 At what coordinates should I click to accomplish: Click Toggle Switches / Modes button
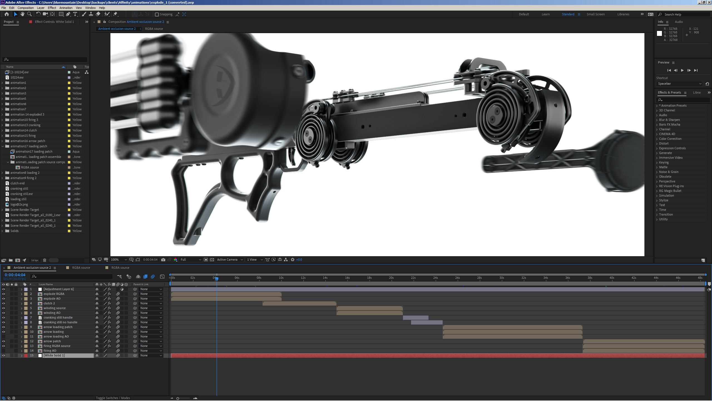pos(113,398)
